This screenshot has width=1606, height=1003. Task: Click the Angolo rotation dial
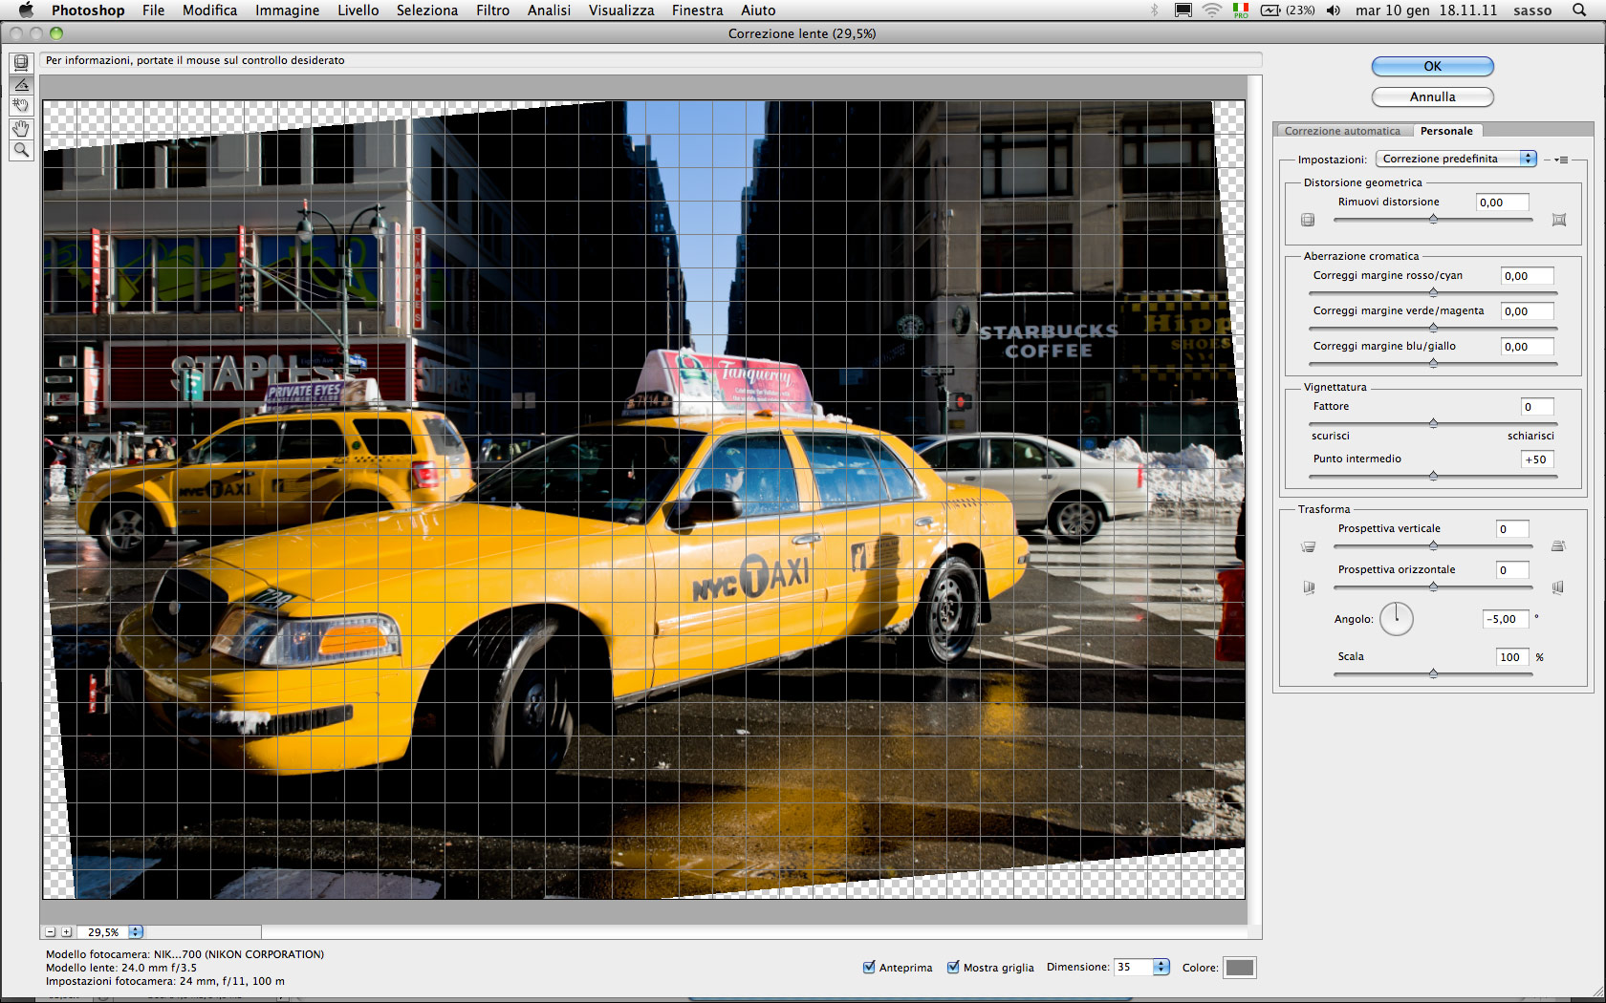coord(1396,619)
